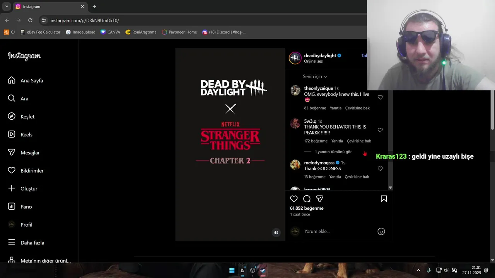Open Orijinal ses audio link
The image size is (495, 278).
click(313, 61)
